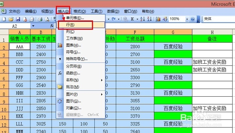
Task: Click the Insert Hyperlink globe toolbar icon
Action: click(x=125, y=19)
